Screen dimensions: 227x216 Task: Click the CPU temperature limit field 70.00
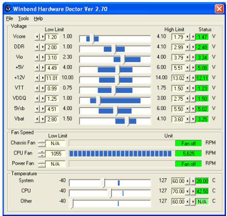tap(179, 191)
